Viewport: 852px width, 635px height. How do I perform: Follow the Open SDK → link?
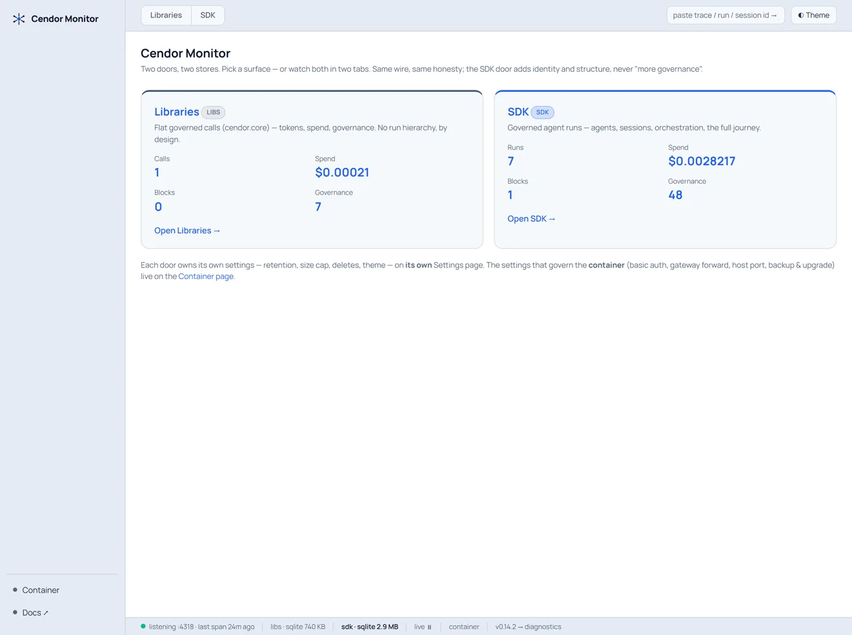[531, 219]
